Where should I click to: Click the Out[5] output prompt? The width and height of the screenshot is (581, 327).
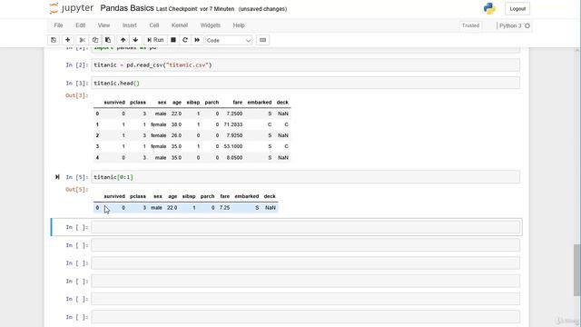click(76, 190)
